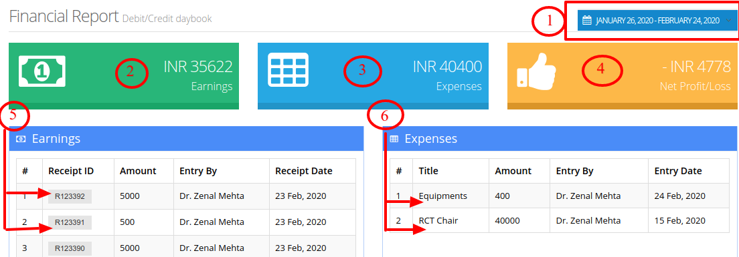The height and width of the screenshot is (257, 739).
Task: Open receipt R123391
Action: coord(70,222)
